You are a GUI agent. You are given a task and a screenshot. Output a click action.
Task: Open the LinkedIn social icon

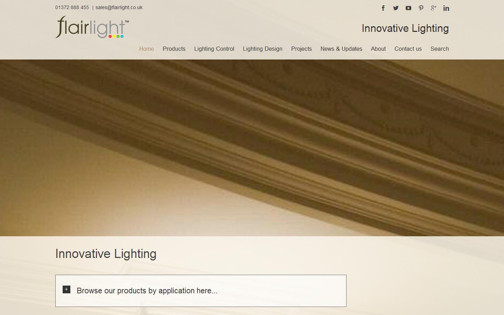pos(446,8)
